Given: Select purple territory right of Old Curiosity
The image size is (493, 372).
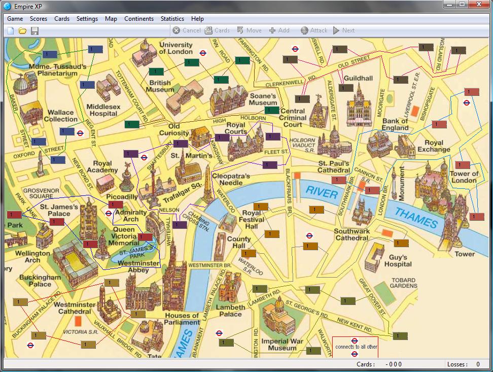Looking at the screenshot, I should [222, 138].
